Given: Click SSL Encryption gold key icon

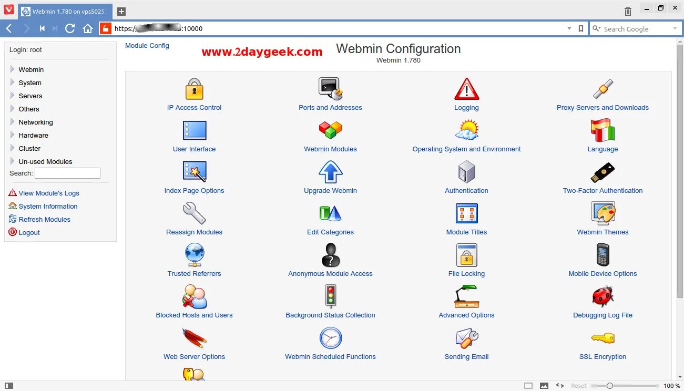Looking at the screenshot, I should [603, 338].
